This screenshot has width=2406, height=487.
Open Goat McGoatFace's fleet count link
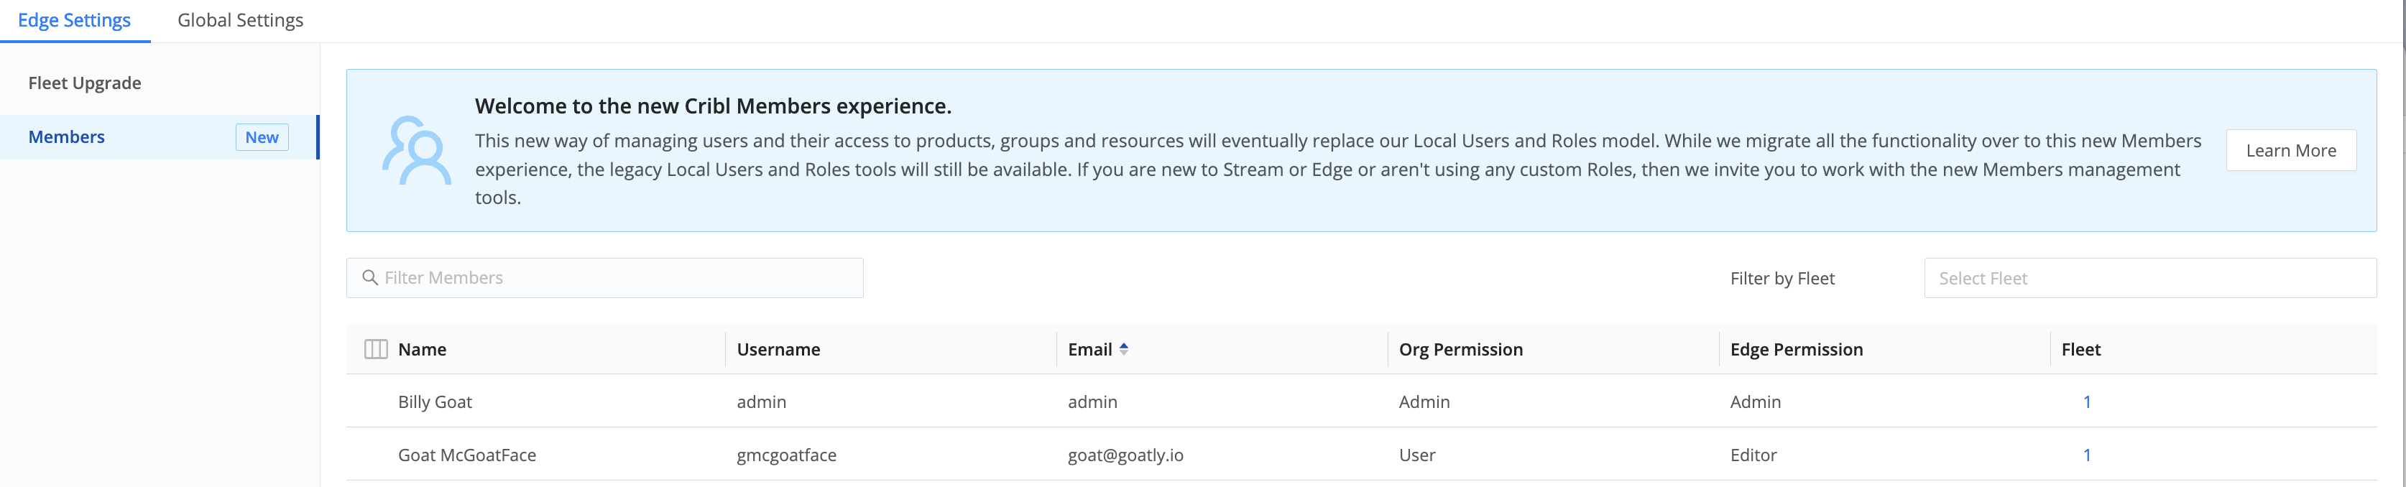[2087, 455]
